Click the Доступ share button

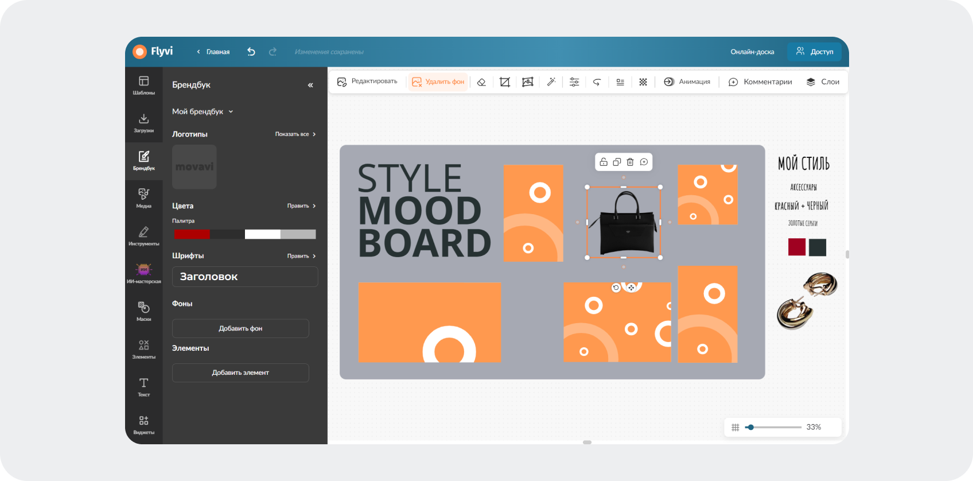(x=814, y=52)
